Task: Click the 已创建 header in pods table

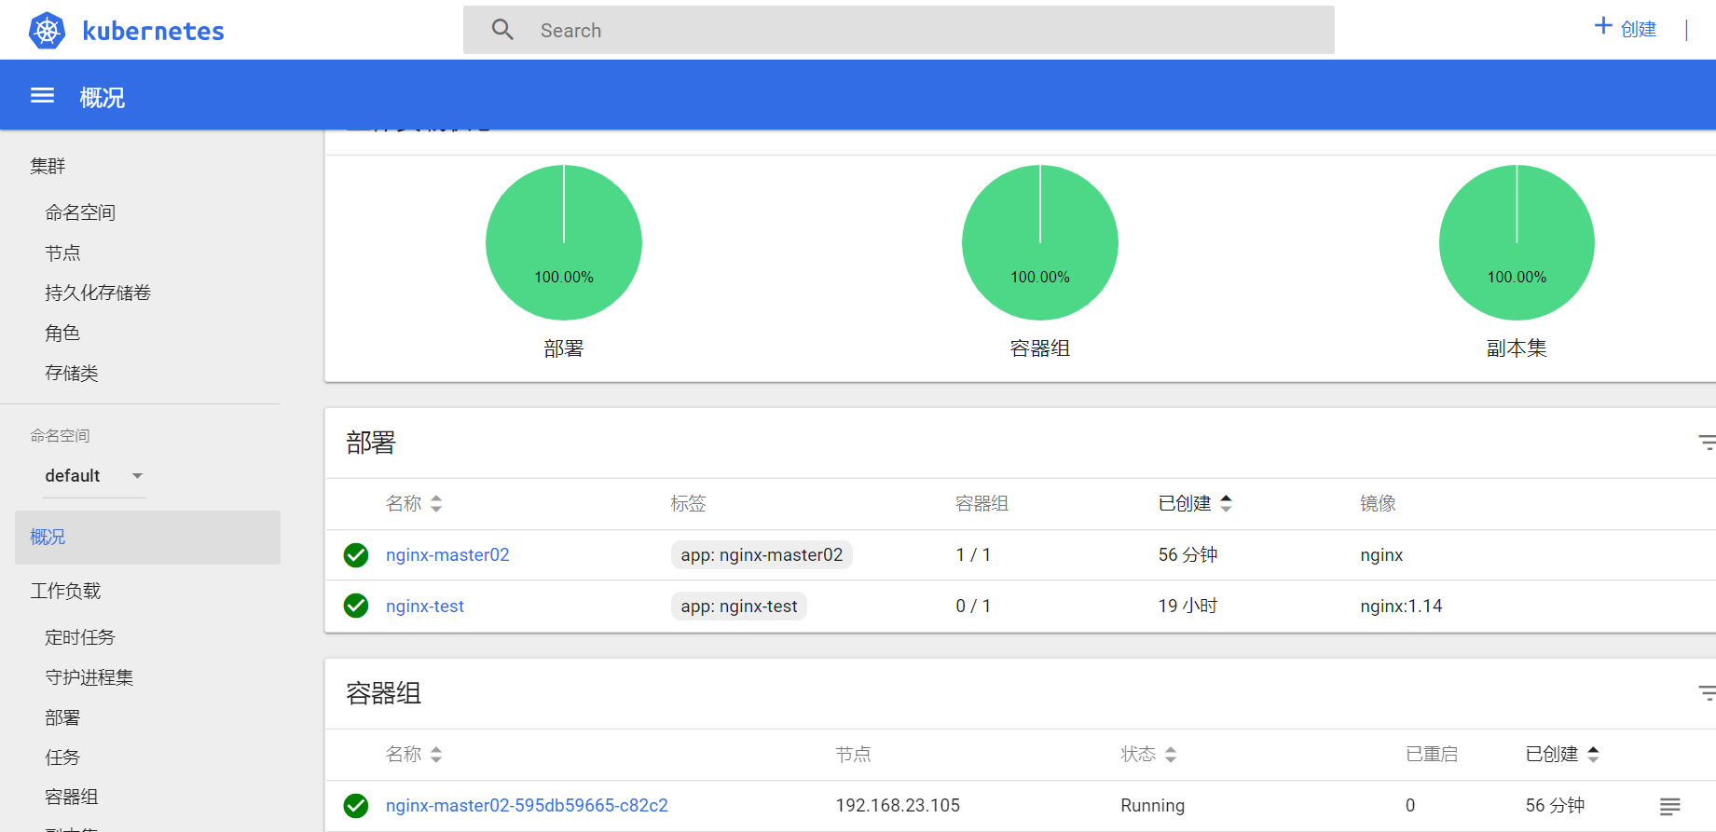Action: coord(1552,755)
